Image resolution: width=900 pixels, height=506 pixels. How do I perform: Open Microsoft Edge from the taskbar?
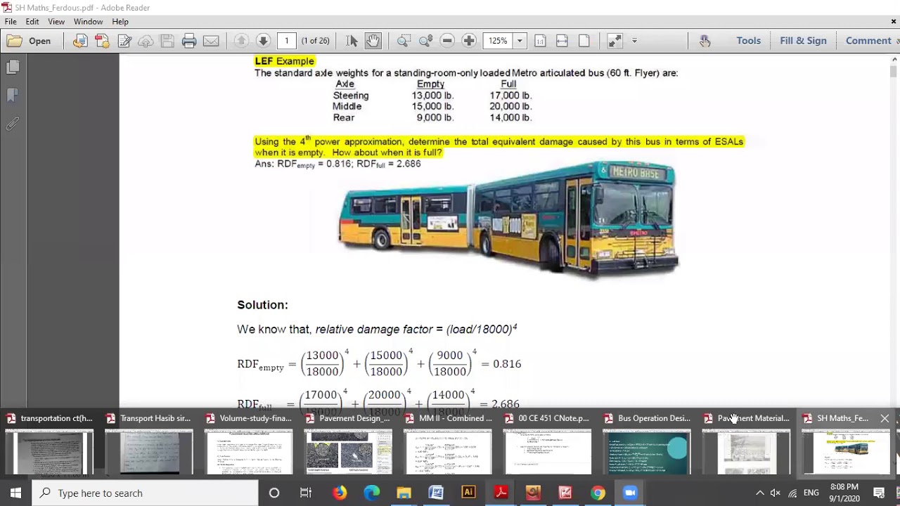371,493
